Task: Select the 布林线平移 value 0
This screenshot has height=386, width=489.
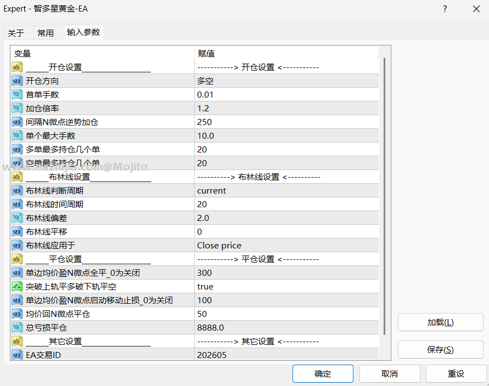Action: click(x=286, y=232)
